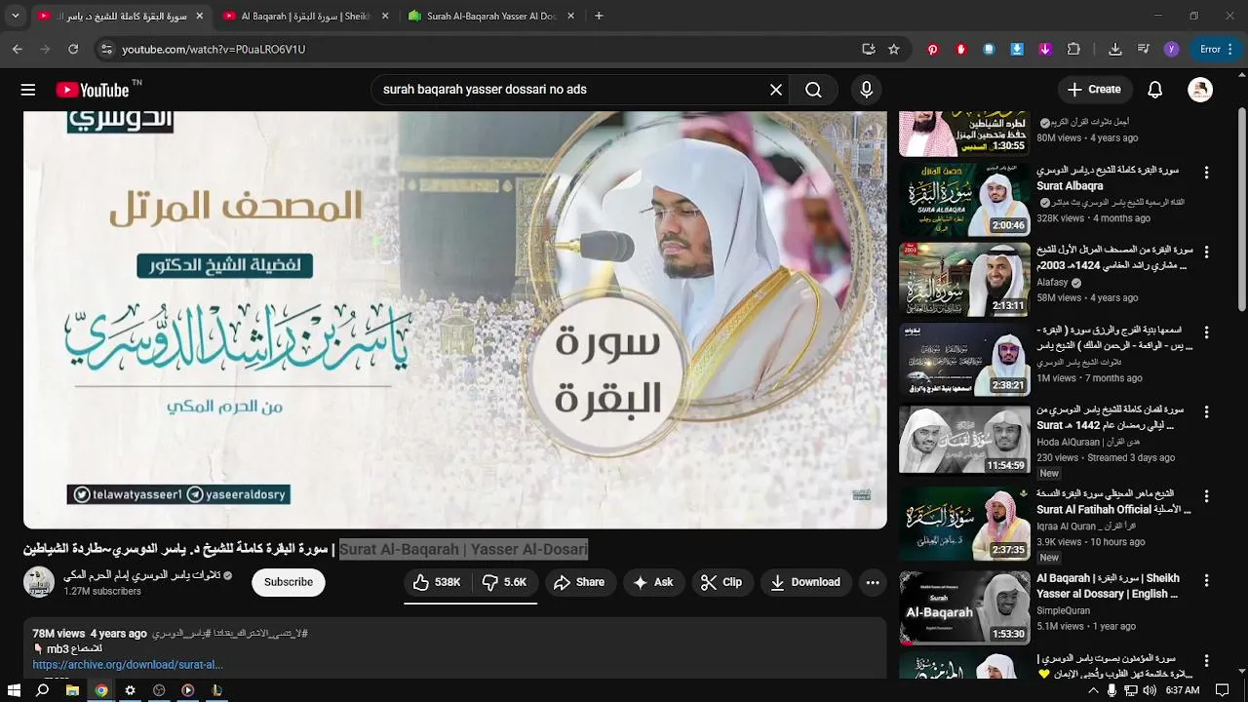Screen dimensions: 1248x702
Task: Open the YouTube guide hamburger menu
Action: (28, 90)
